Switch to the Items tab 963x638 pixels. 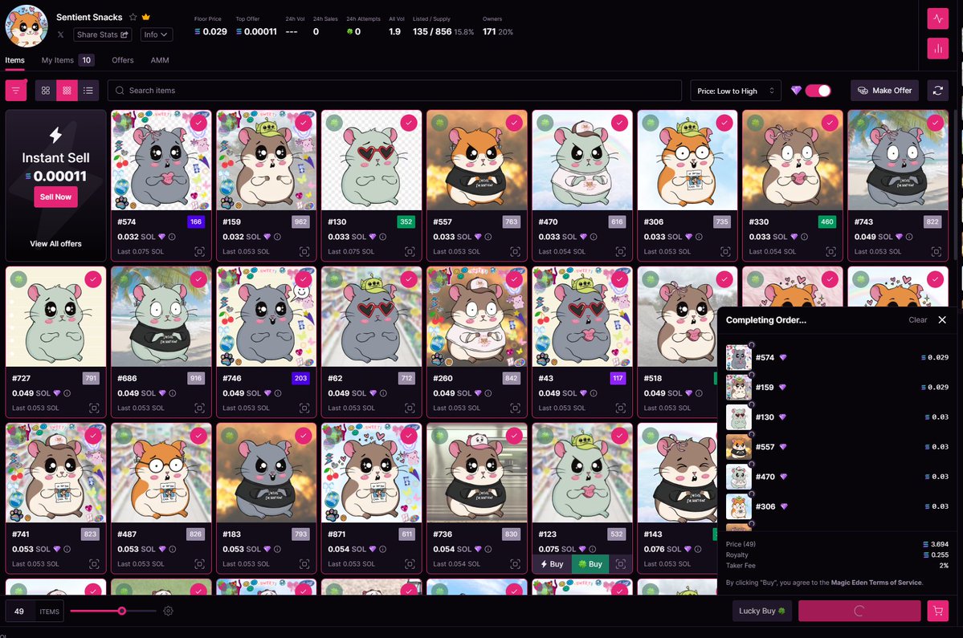click(14, 60)
